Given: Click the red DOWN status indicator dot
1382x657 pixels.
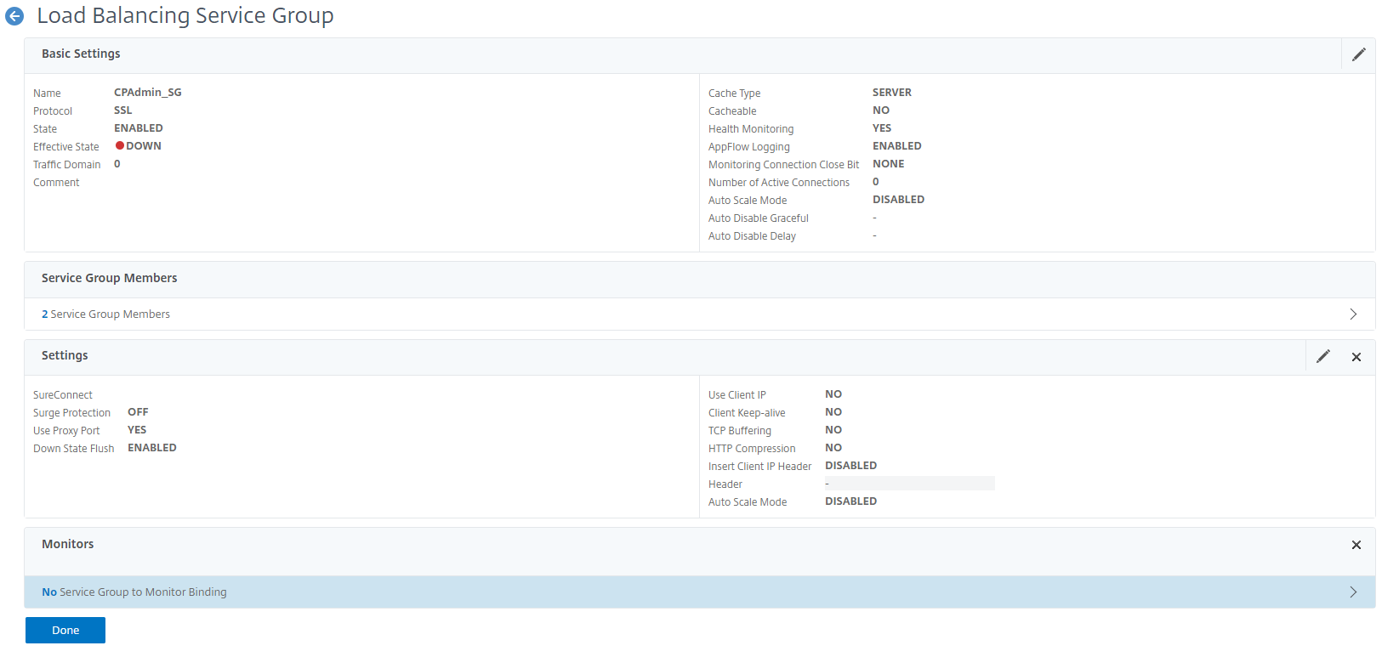Looking at the screenshot, I should (x=120, y=145).
